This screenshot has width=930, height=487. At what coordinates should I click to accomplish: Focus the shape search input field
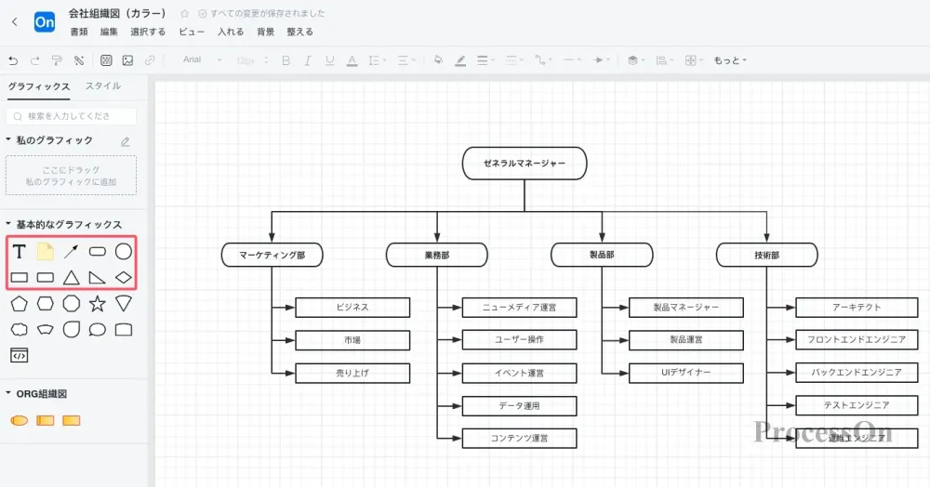pos(72,116)
